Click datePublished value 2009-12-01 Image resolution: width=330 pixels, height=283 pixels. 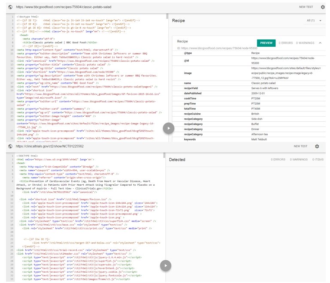(x=258, y=93)
